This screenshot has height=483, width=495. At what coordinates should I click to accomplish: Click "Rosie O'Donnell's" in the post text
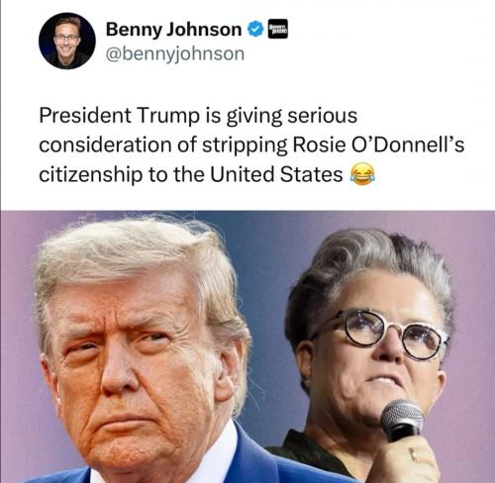pyautogui.click(x=378, y=145)
